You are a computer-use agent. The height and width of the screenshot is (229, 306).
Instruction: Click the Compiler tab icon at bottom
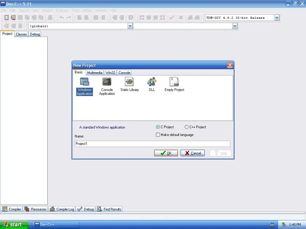[5, 209]
